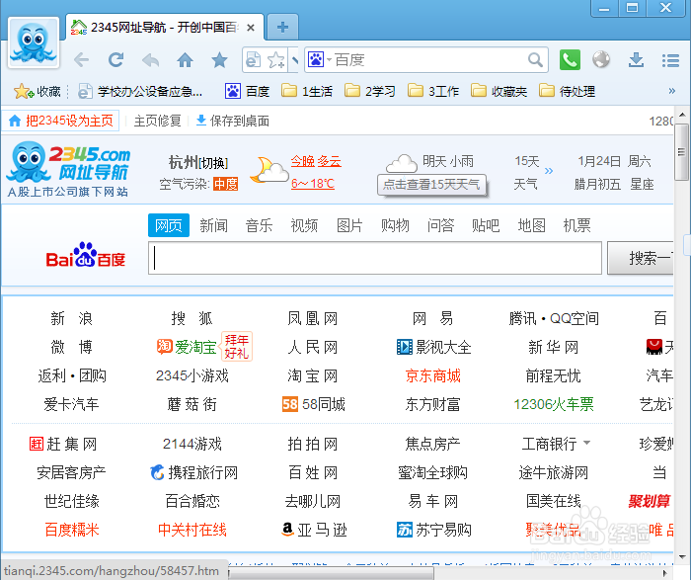This screenshot has height=580, width=691.
Task: Add bookmark using star-plus icon
Action: tap(276, 59)
